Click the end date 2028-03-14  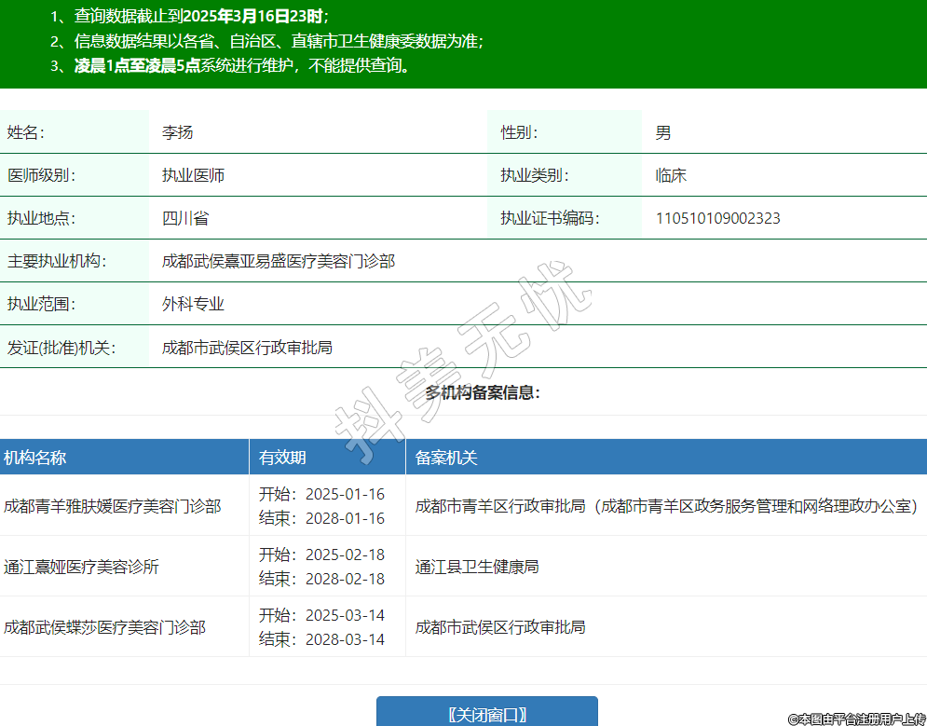(345, 639)
